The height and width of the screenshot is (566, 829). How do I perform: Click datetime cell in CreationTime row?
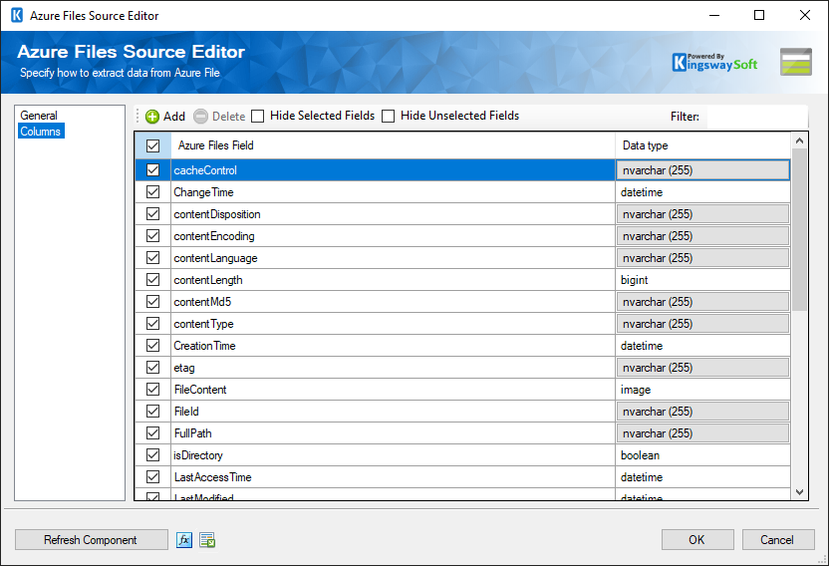[x=702, y=346]
